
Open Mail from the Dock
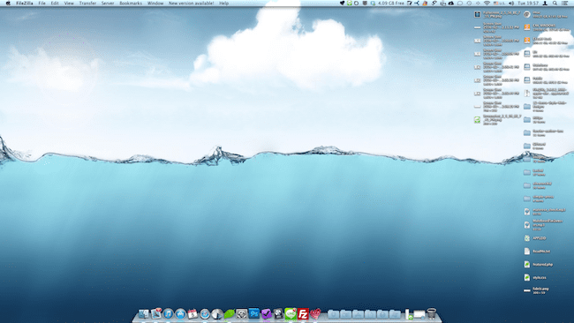pos(156,313)
